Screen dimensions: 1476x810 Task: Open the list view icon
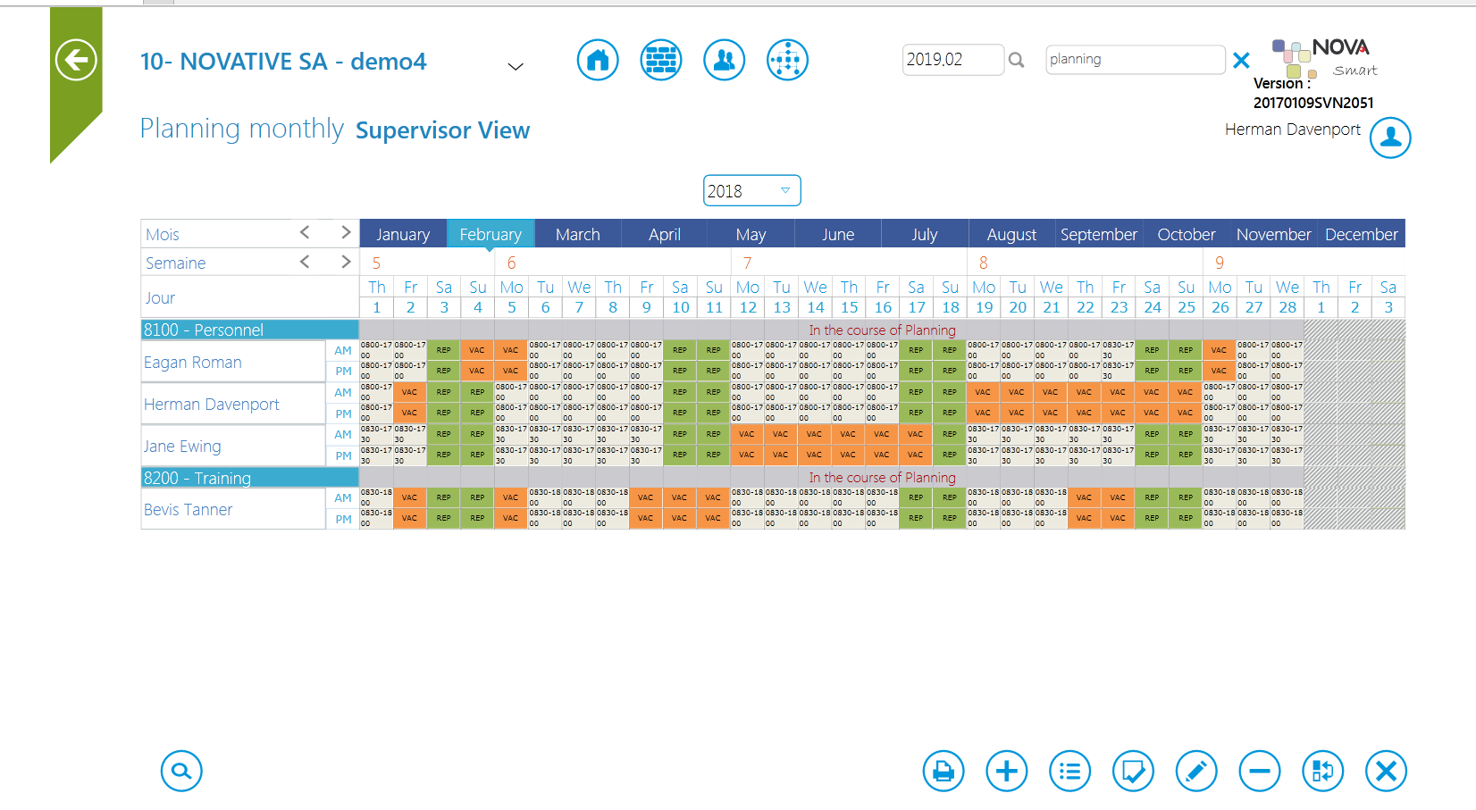(x=1070, y=771)
